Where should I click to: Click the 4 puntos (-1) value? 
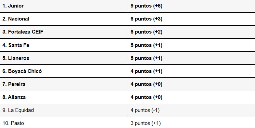[x=145, y=110]
